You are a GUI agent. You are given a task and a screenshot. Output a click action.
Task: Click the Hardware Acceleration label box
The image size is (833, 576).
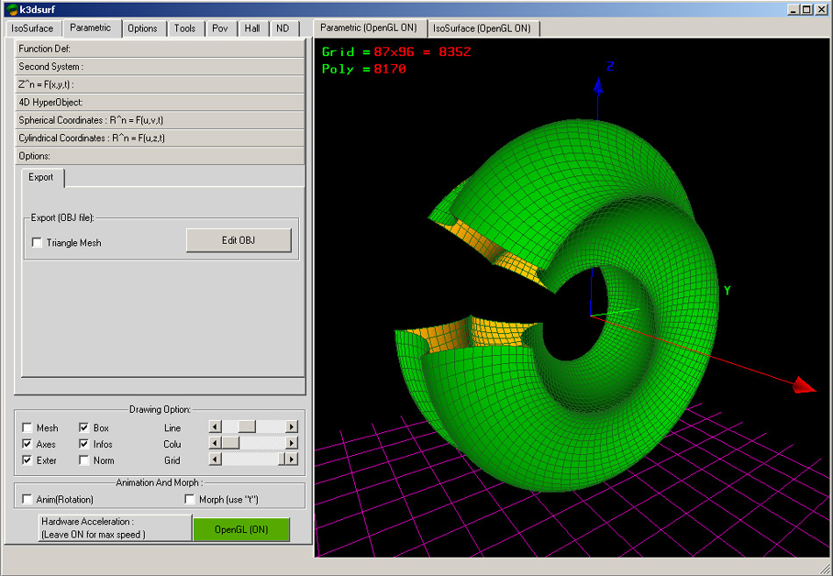[115, 528]
